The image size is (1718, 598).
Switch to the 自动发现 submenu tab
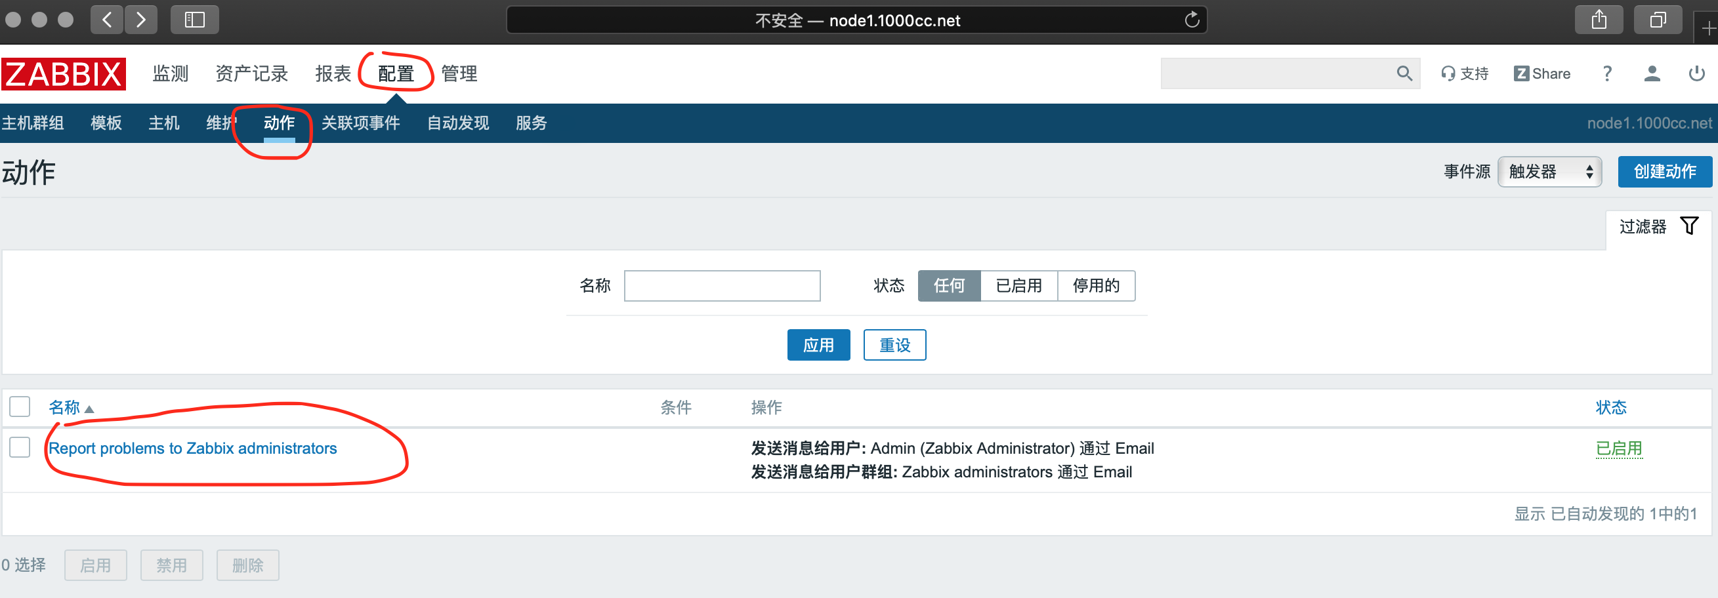(x=457, y=123)
